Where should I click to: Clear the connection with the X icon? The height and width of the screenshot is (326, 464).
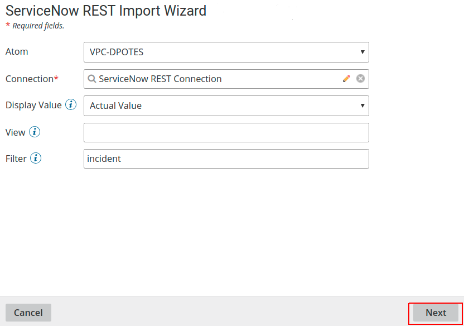[x=360, y=79]
